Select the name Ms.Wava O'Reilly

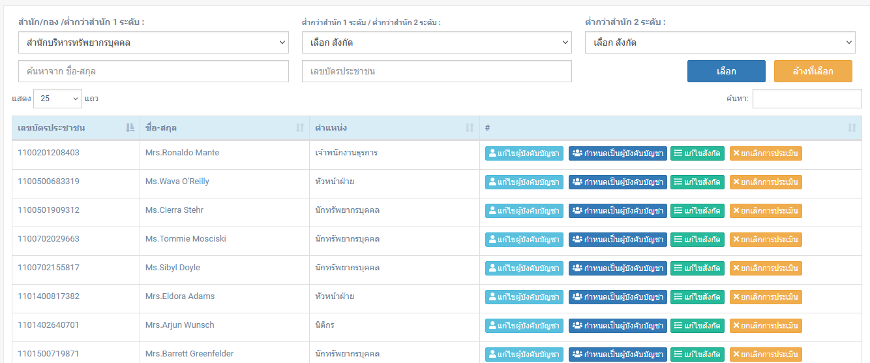(177, 181)
